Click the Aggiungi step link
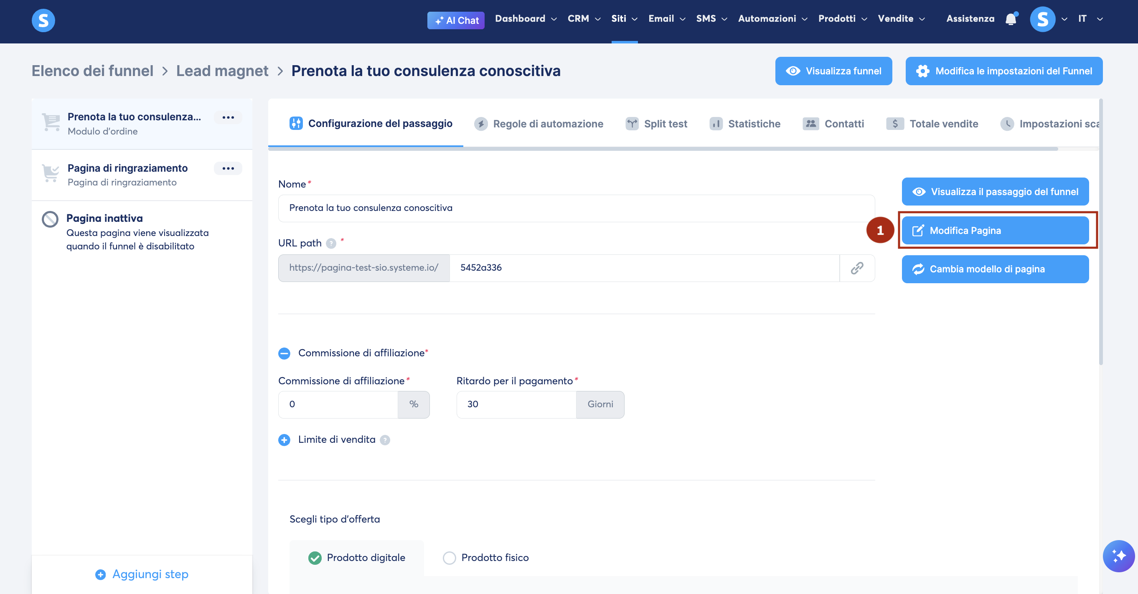Screen dimensions: 1138x594 coord(141,574)
